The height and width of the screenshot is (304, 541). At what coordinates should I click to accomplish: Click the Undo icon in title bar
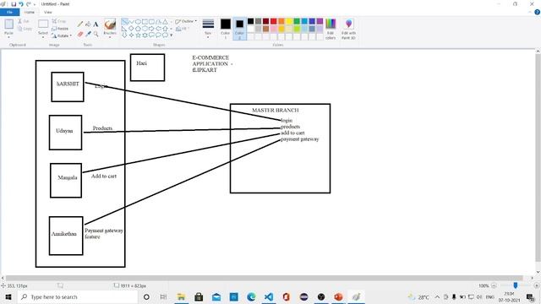(x=20, y=4)
